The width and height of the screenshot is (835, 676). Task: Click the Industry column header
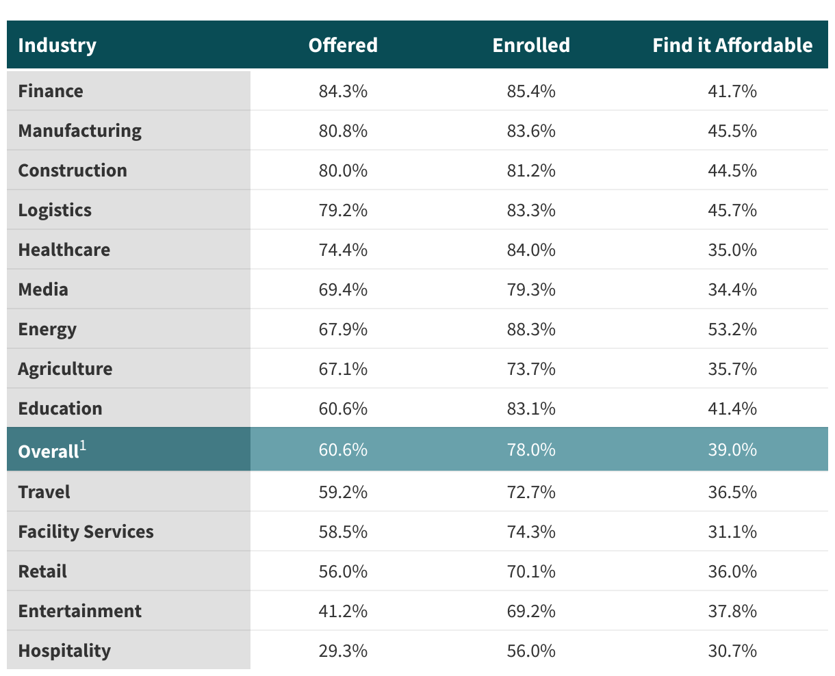57,45
